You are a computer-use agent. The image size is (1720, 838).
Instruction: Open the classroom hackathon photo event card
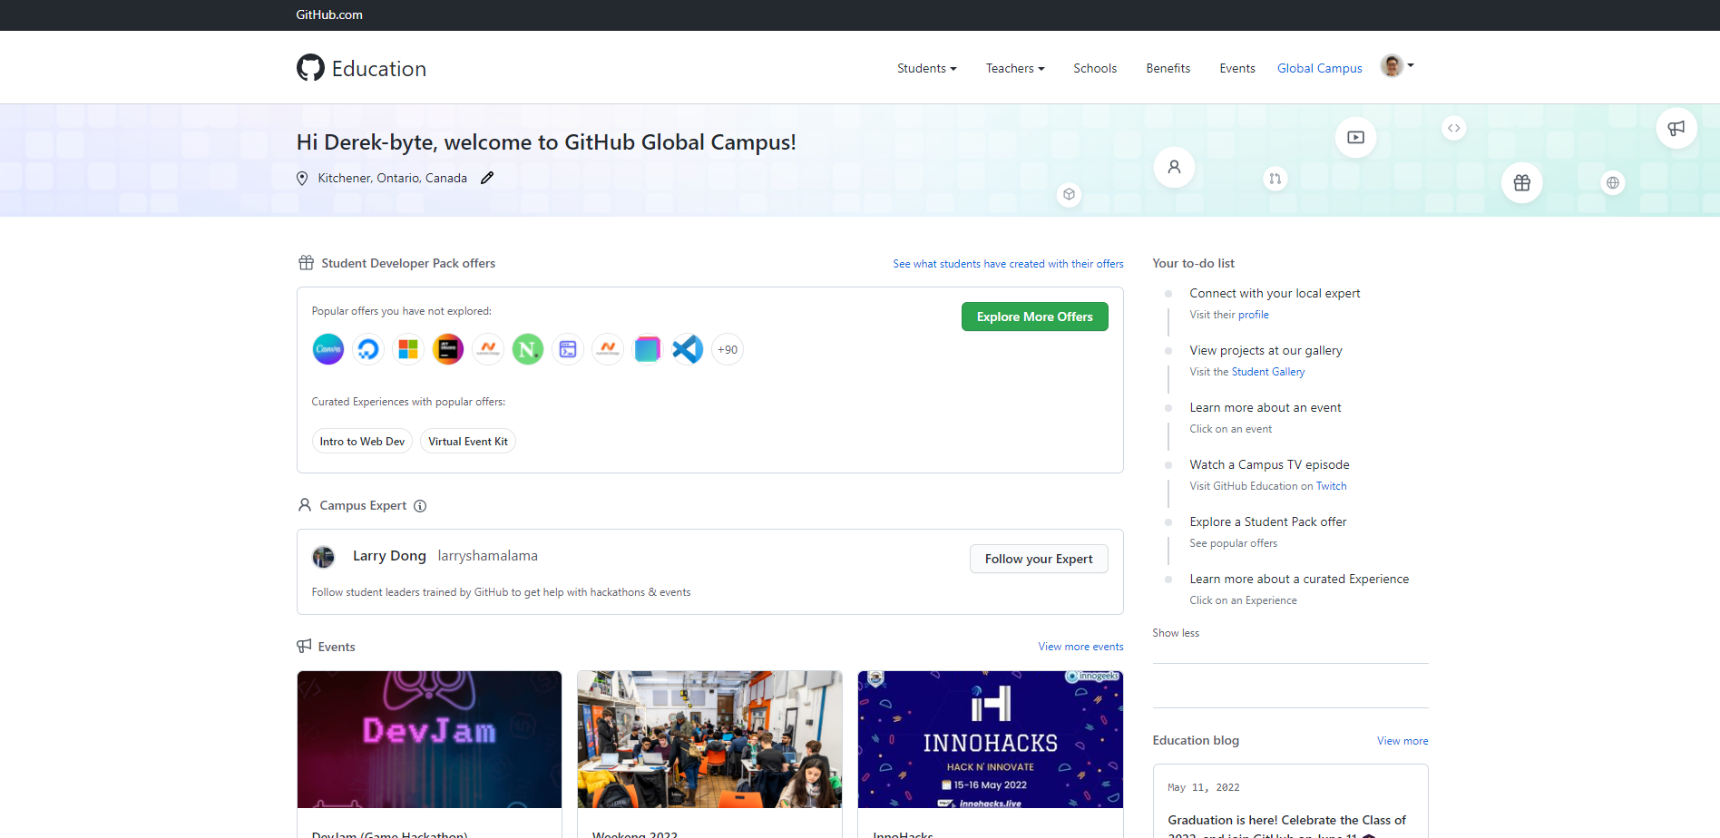[709, 739]
